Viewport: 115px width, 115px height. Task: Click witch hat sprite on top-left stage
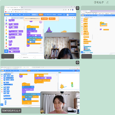(49, 30)
